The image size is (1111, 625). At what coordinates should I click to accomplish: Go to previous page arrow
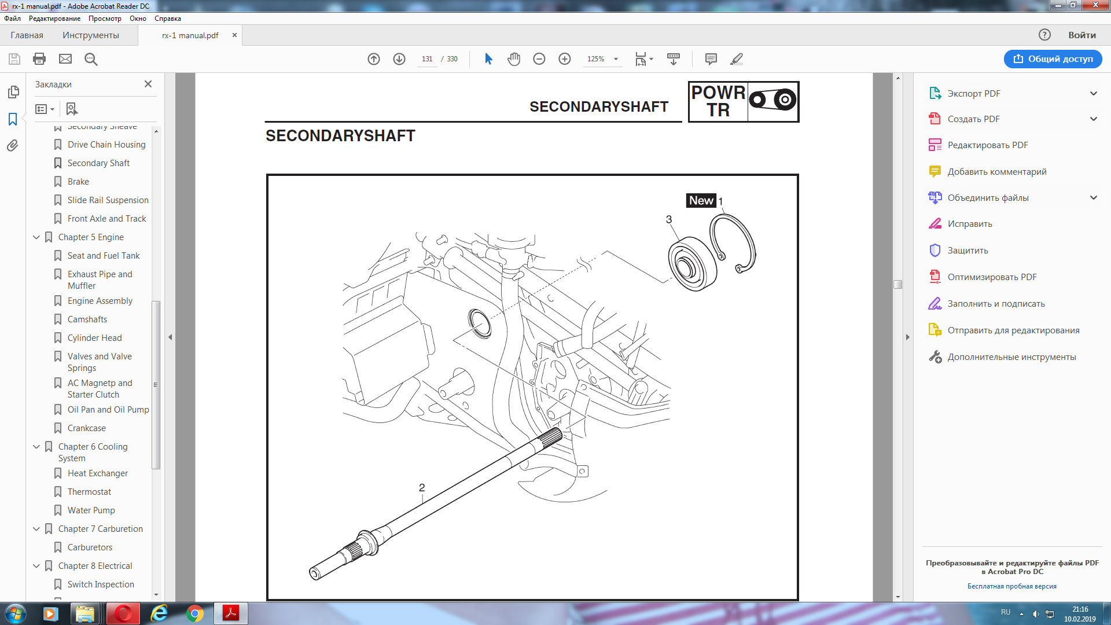click(x=374, y=59)
